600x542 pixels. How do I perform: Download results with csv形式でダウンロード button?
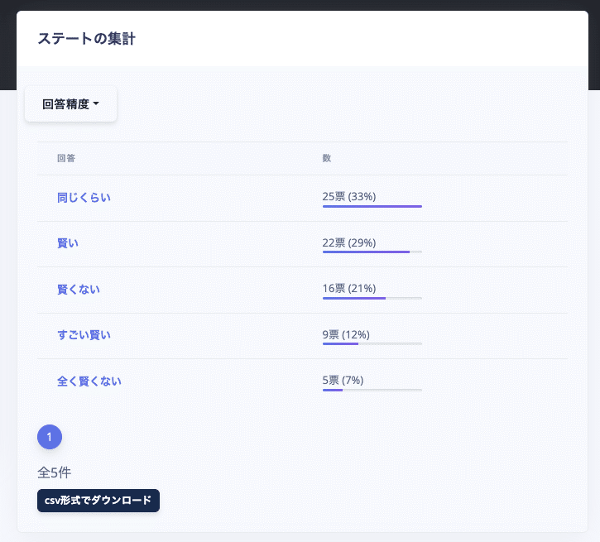click(98, 501)
